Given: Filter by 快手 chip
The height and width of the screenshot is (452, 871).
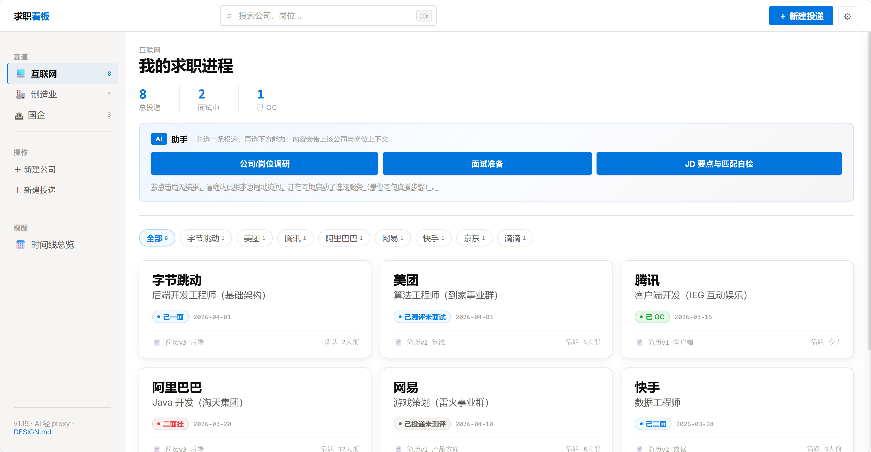Looking at the screenshot, I should (x=434, y=238).
